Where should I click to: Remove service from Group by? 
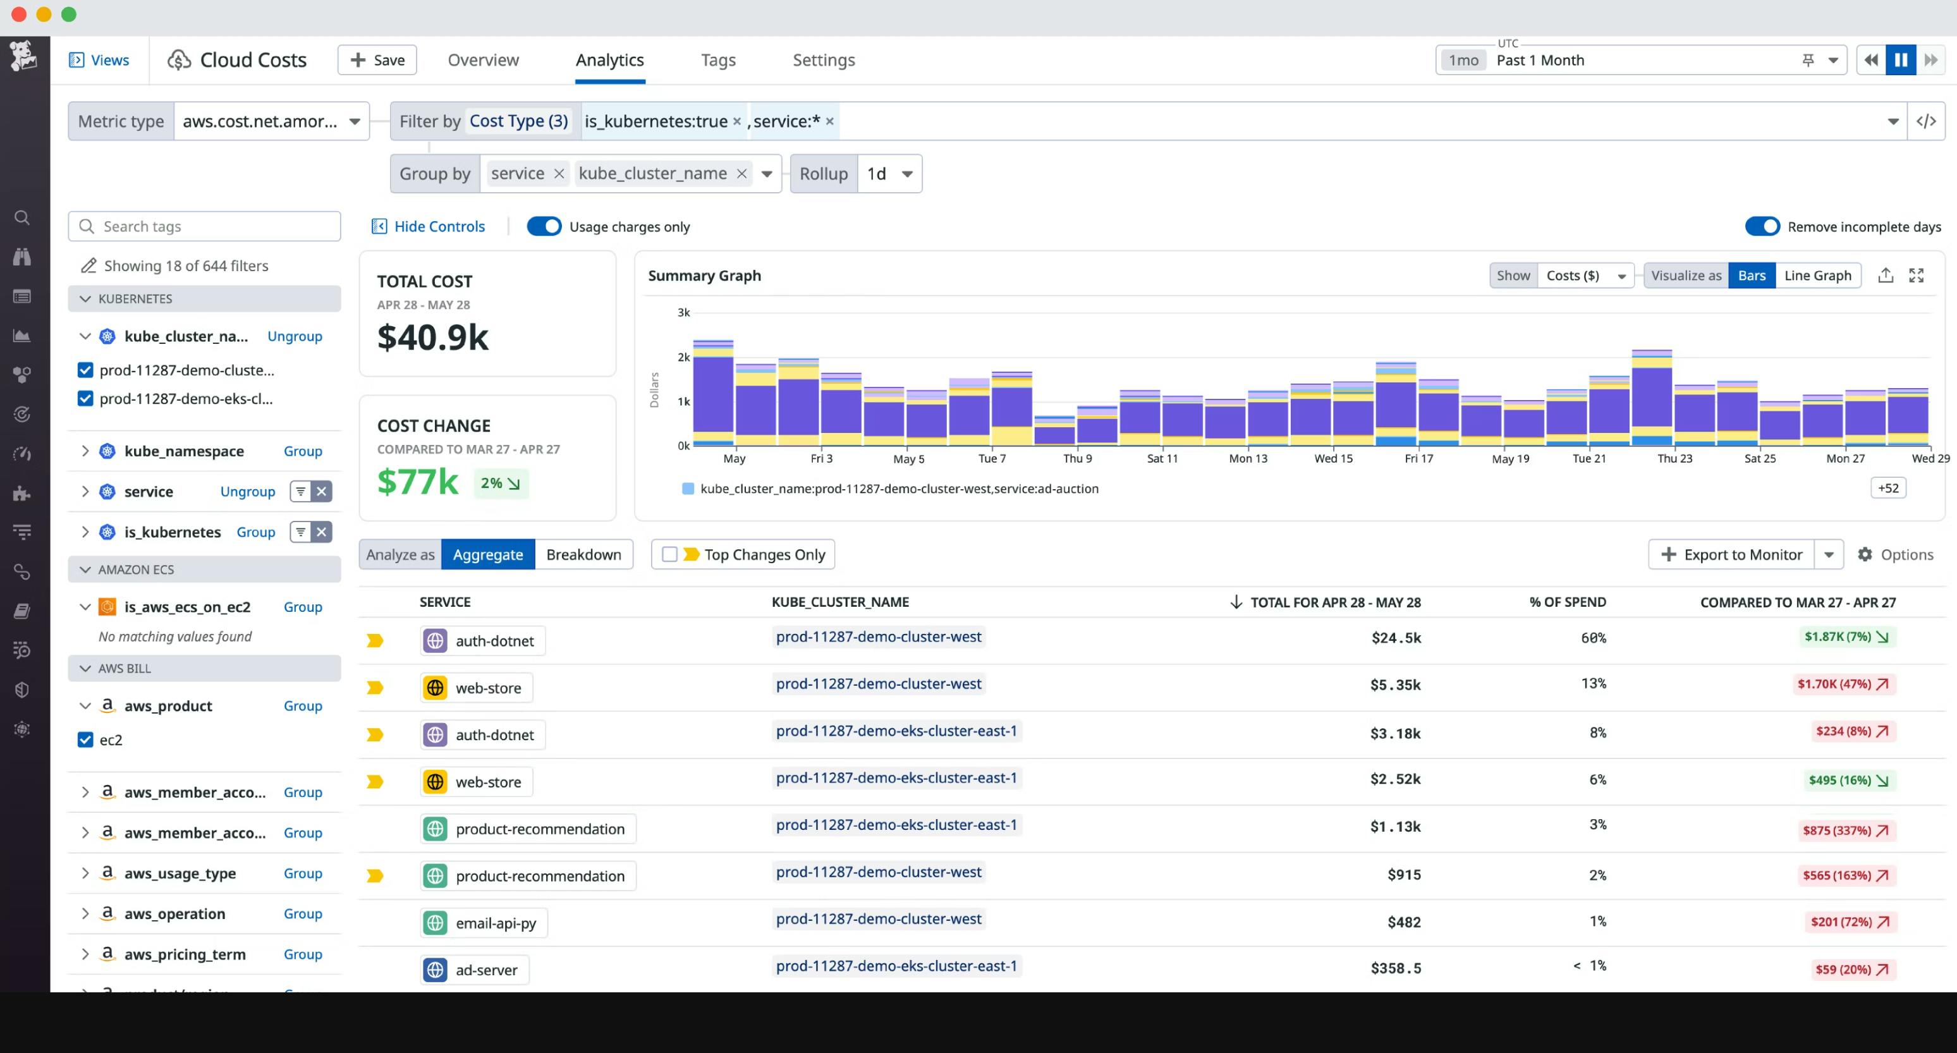(559, 174)
